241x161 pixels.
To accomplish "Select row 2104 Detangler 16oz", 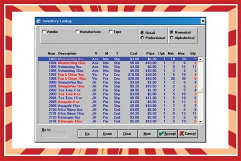I will tap(118, 121).
